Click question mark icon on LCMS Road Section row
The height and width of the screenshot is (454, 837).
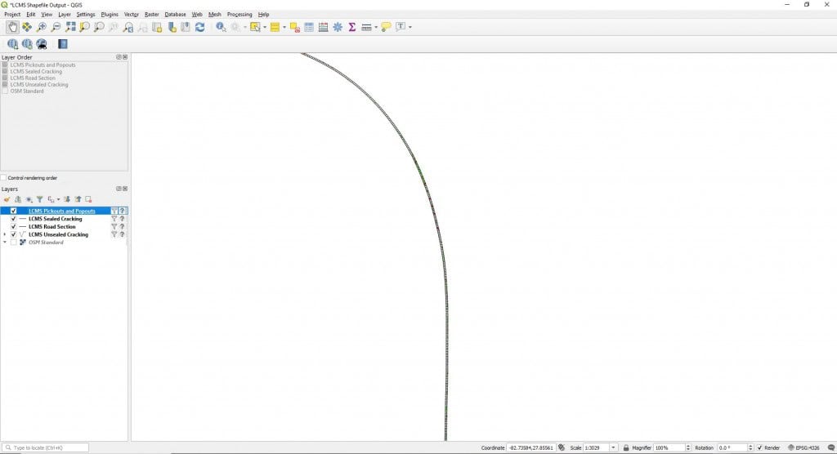point(123,227)
